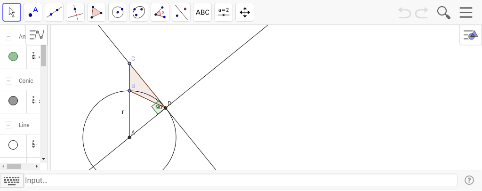The image size is (482, 191).
Task: Click the horizontal scrollbar thumb in algebra panel
Action: coord(14,166)
